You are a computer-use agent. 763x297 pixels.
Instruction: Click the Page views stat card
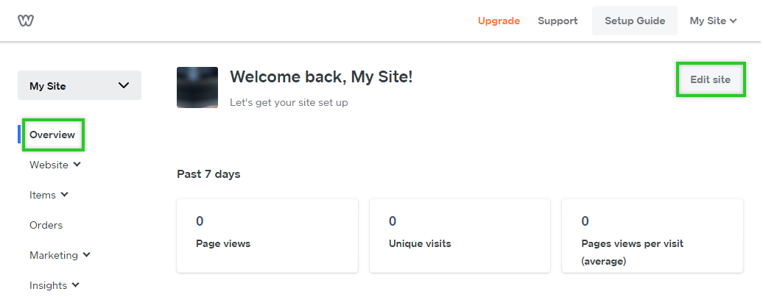pos(267,235)
